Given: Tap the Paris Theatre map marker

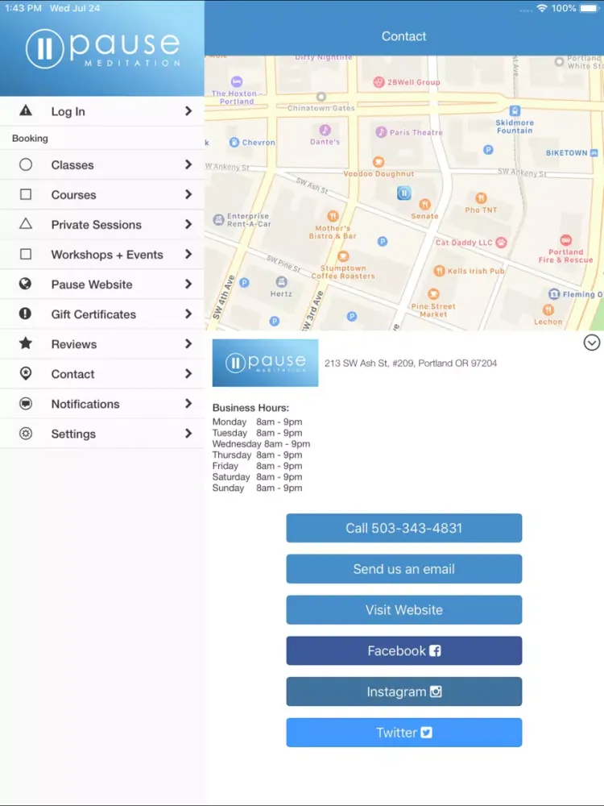Looking at the screenshot, I should coord(381,132).
